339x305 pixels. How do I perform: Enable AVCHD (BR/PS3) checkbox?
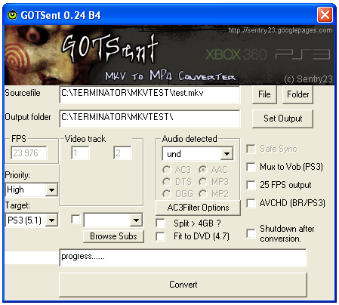pos(251,203)
